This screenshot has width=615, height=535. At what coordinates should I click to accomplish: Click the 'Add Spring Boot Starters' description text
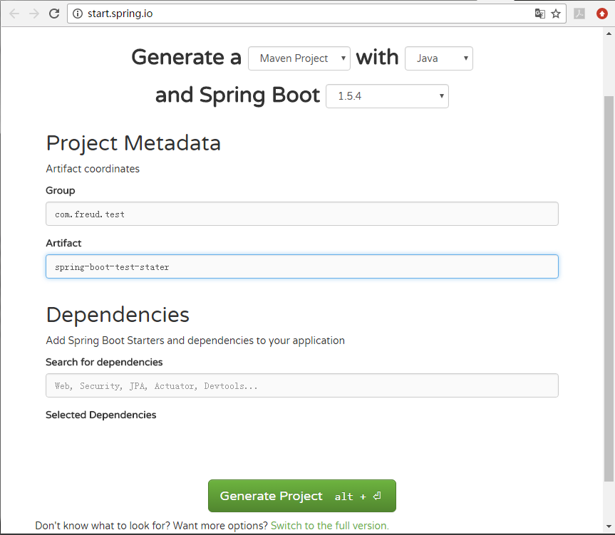pyautogui.click(x=195, y=341)
